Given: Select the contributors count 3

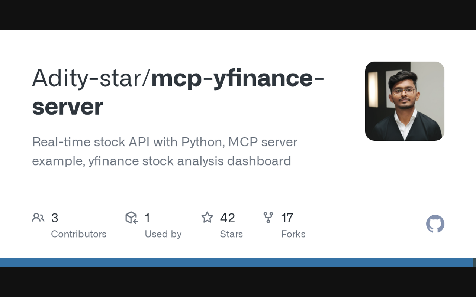Looking at the screenshot, I should [x=55, y=218].
